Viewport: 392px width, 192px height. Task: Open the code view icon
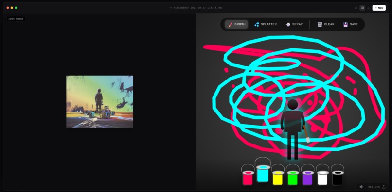click(x=356, y=8)
